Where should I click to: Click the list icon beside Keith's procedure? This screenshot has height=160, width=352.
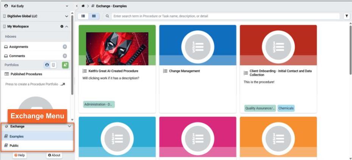pyautogui.click(x=85, y=71)
